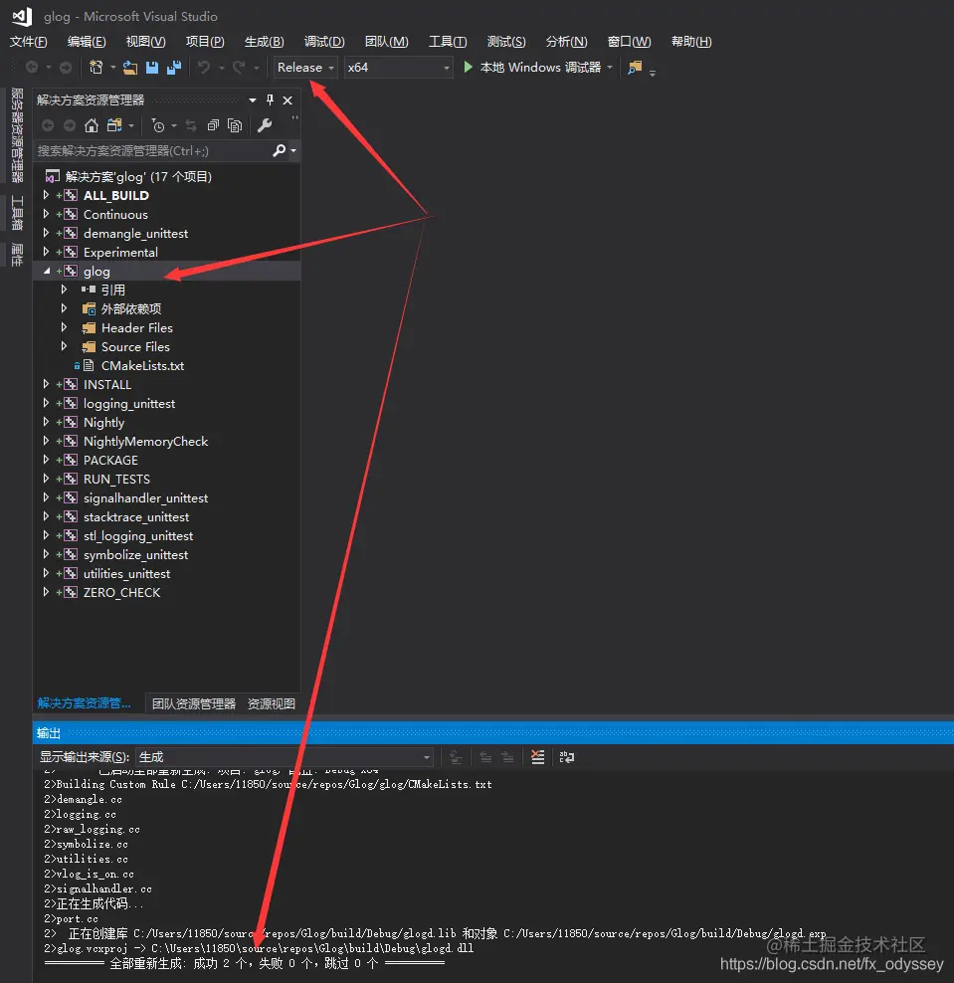Open the 调试(D) debug menu

point(324,42)
